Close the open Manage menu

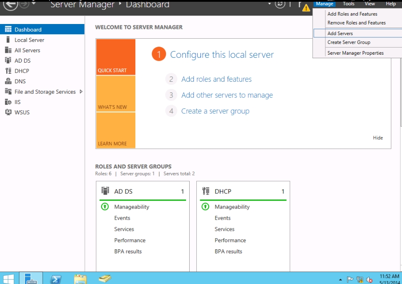(x=325, y=4)
